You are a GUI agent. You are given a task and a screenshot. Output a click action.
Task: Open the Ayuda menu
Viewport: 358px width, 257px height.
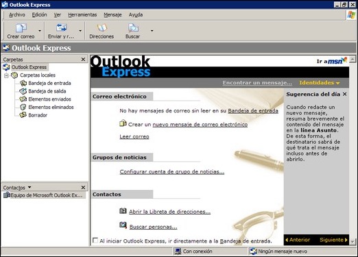click(136, 15)
